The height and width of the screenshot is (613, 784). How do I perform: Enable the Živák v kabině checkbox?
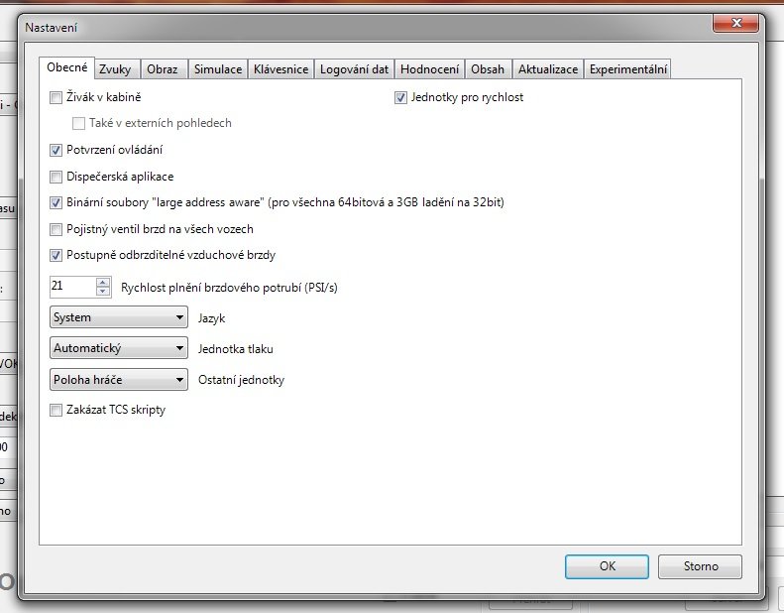click(56, 98)
